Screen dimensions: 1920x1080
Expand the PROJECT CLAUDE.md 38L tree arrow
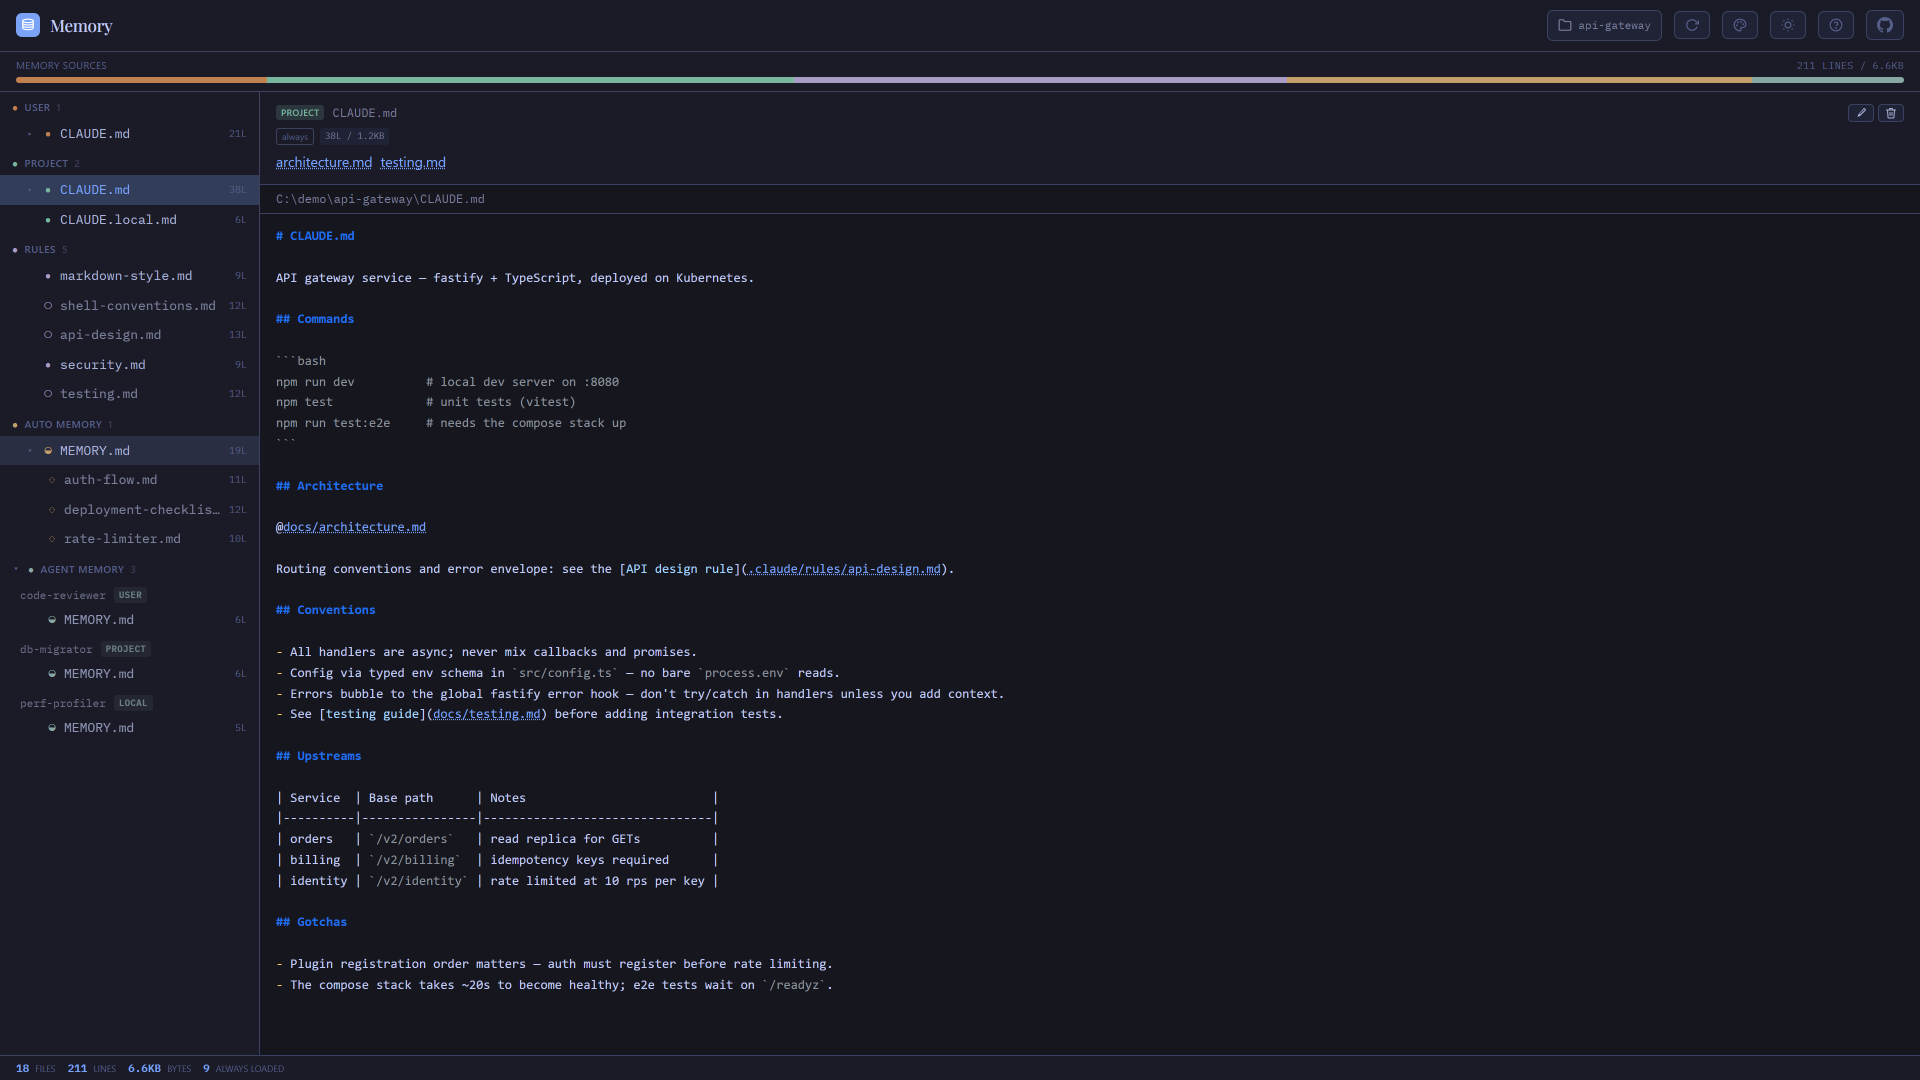[30, 190]
